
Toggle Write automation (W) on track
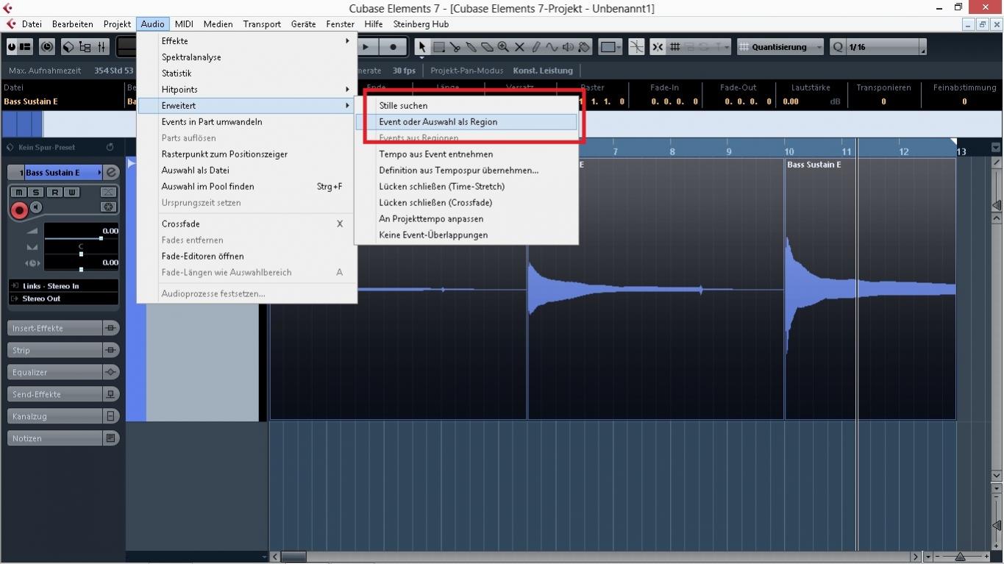pos(71,193)
